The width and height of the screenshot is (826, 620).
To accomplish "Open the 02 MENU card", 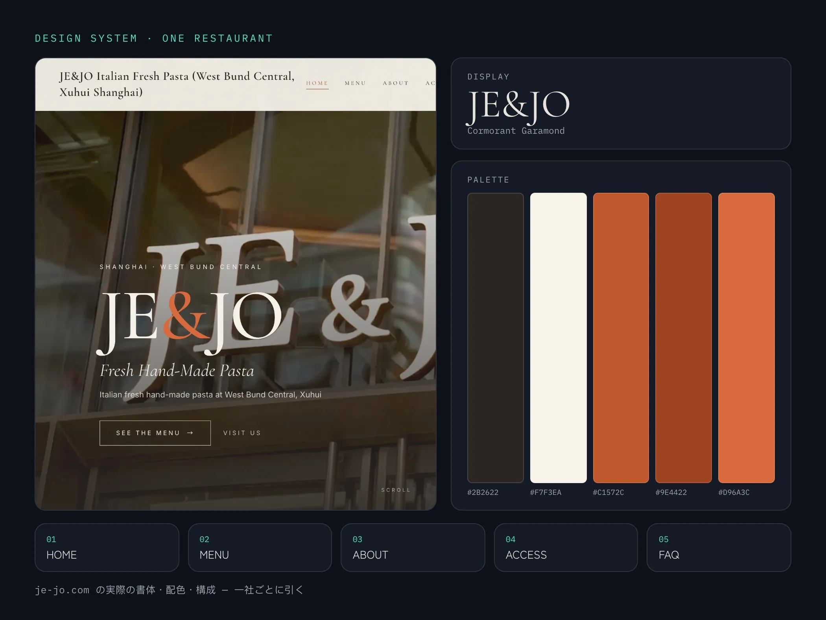I will point(260,548).
